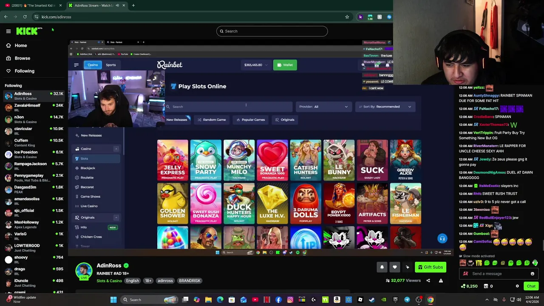Open n3on channel in following list
This screenshot has height=306, width=544.
pyautogui.click(x=34, y=119)
